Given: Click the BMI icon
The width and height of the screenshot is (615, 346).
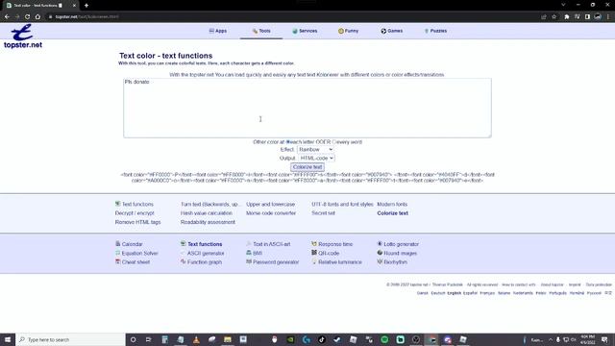Looking at the screenshot, I should coord(249,253).
